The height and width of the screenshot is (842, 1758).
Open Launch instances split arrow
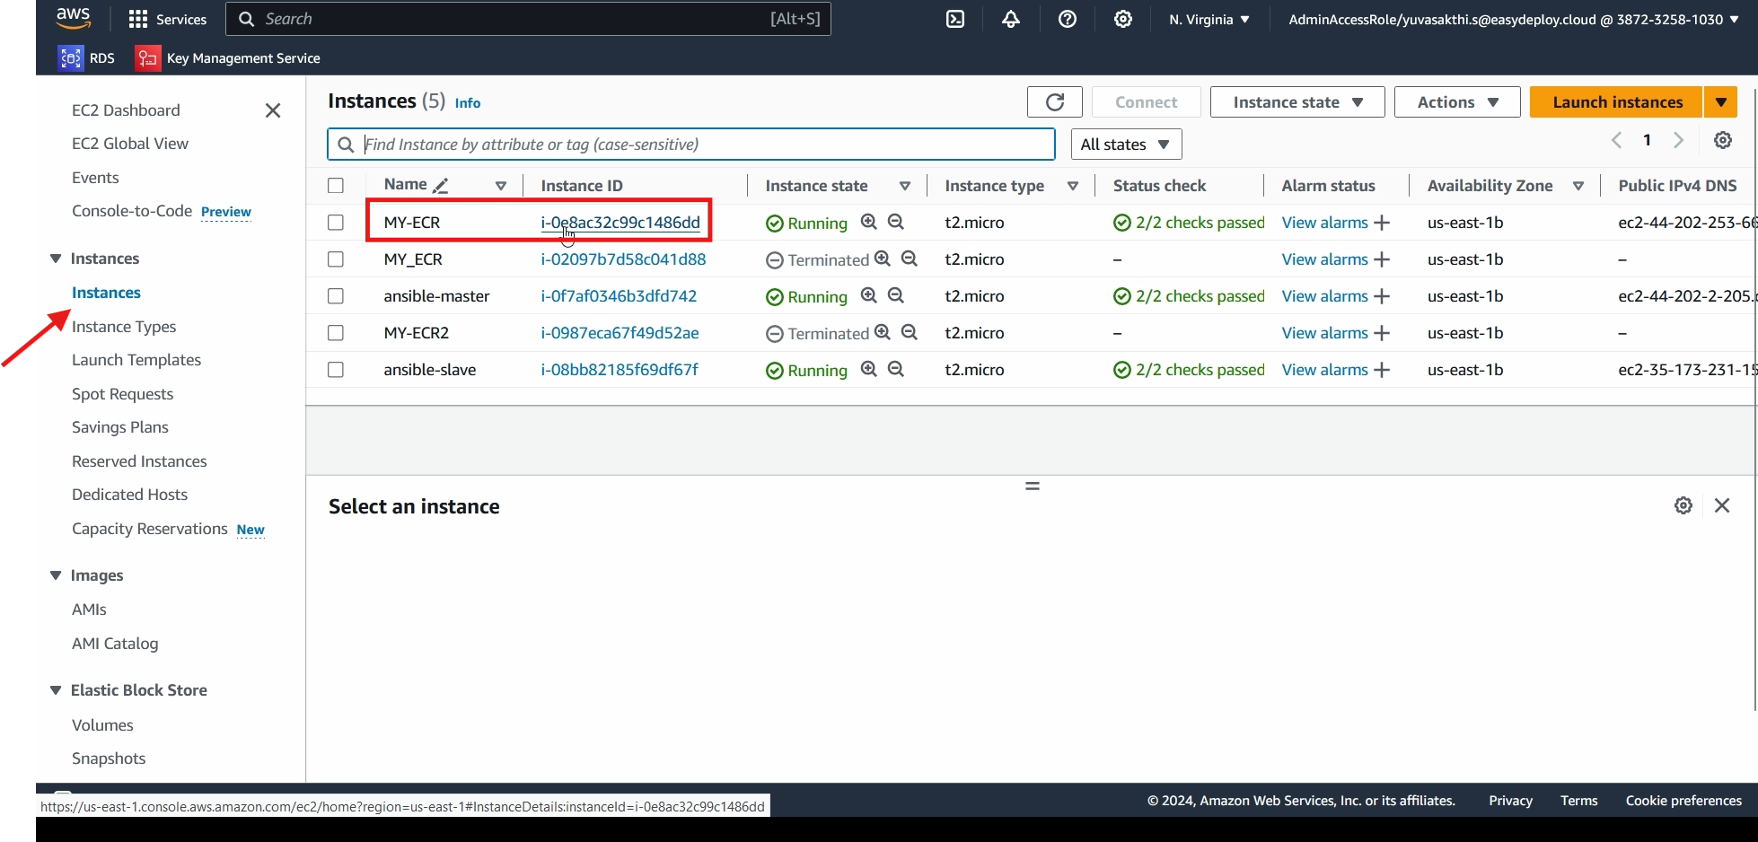tap(1720, 102)
